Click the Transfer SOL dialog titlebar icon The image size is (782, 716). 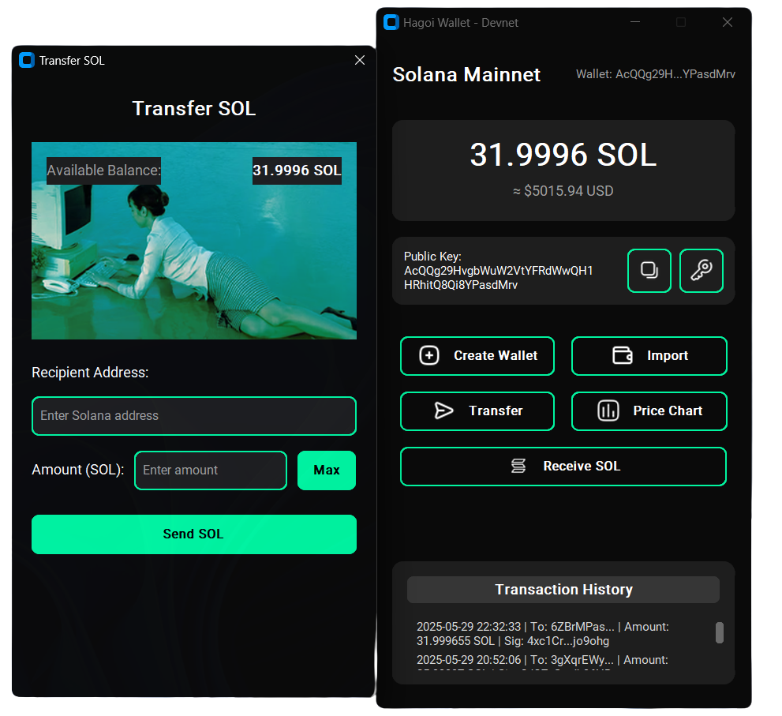click(26, 60)
